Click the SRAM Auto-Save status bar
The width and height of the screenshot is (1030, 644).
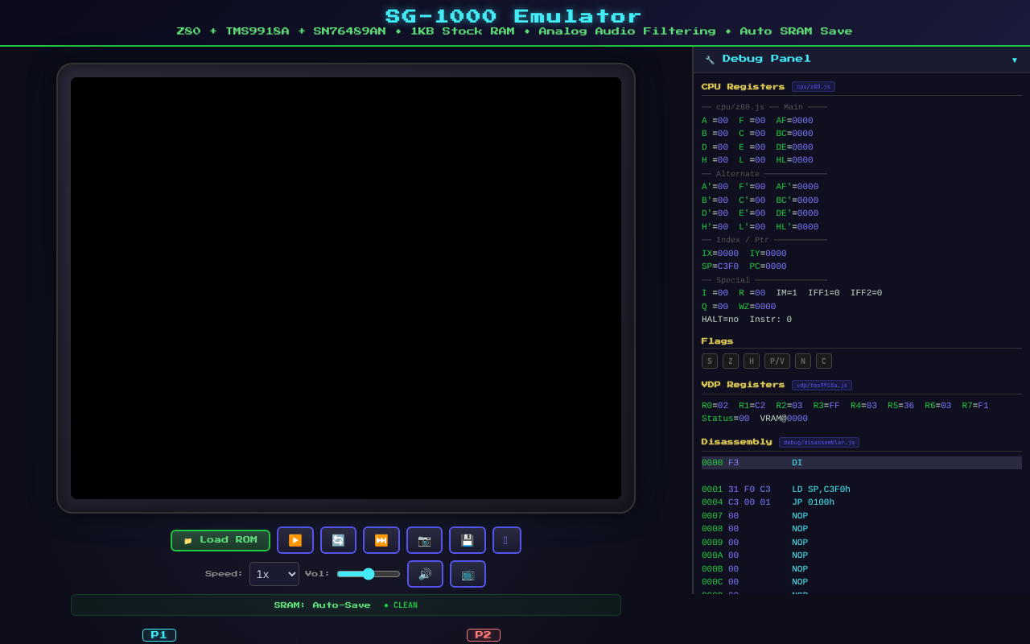tap(346, 605)
